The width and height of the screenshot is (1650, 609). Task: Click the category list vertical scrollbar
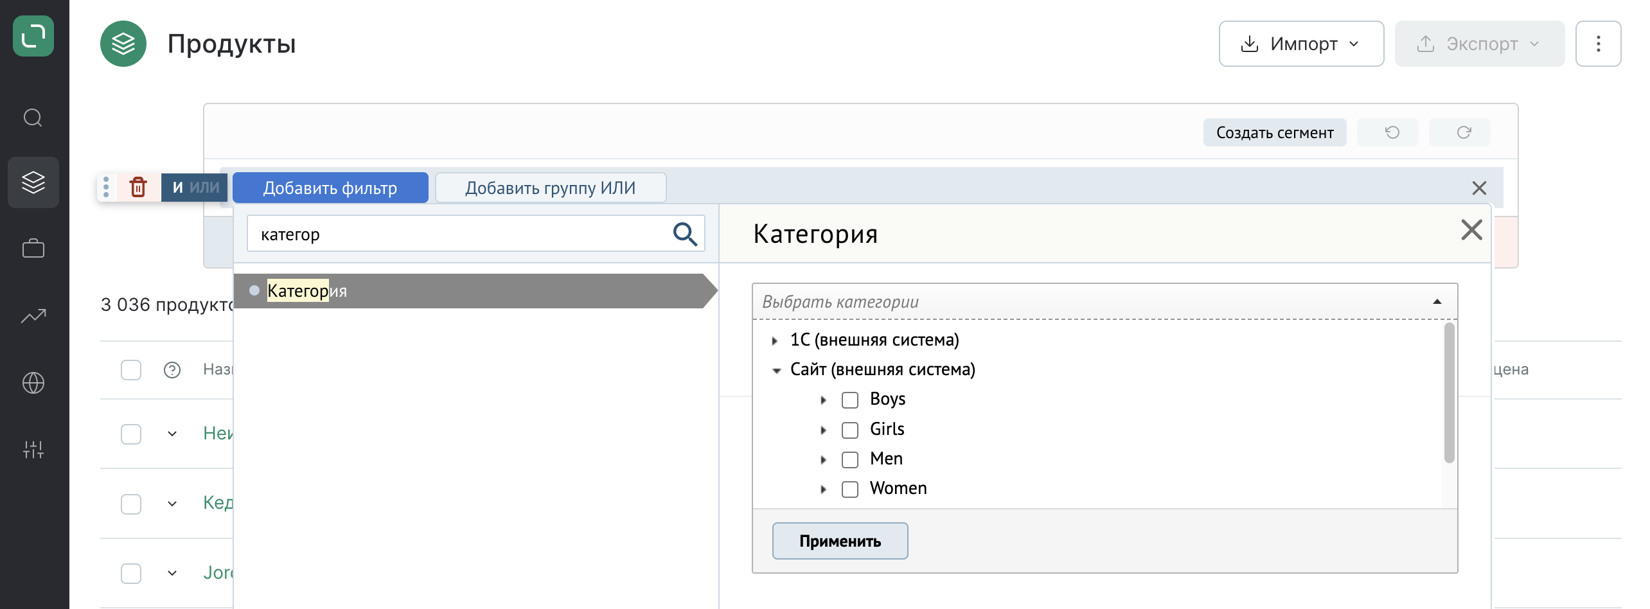pyautogui.click(x=1449, y=393)
